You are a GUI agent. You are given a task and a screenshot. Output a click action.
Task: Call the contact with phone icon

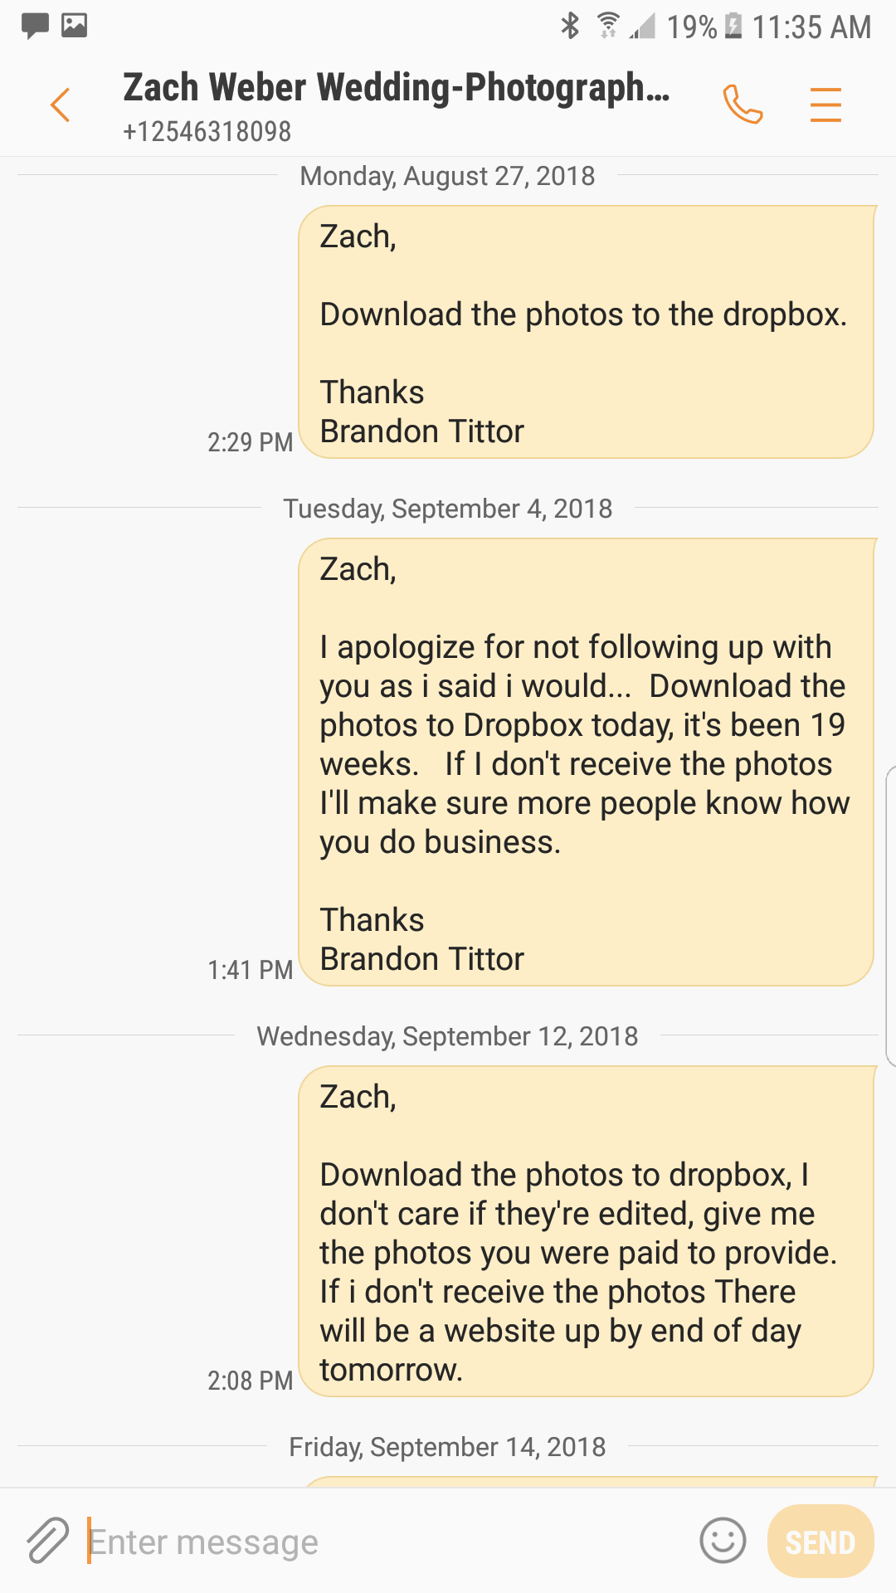743,105
